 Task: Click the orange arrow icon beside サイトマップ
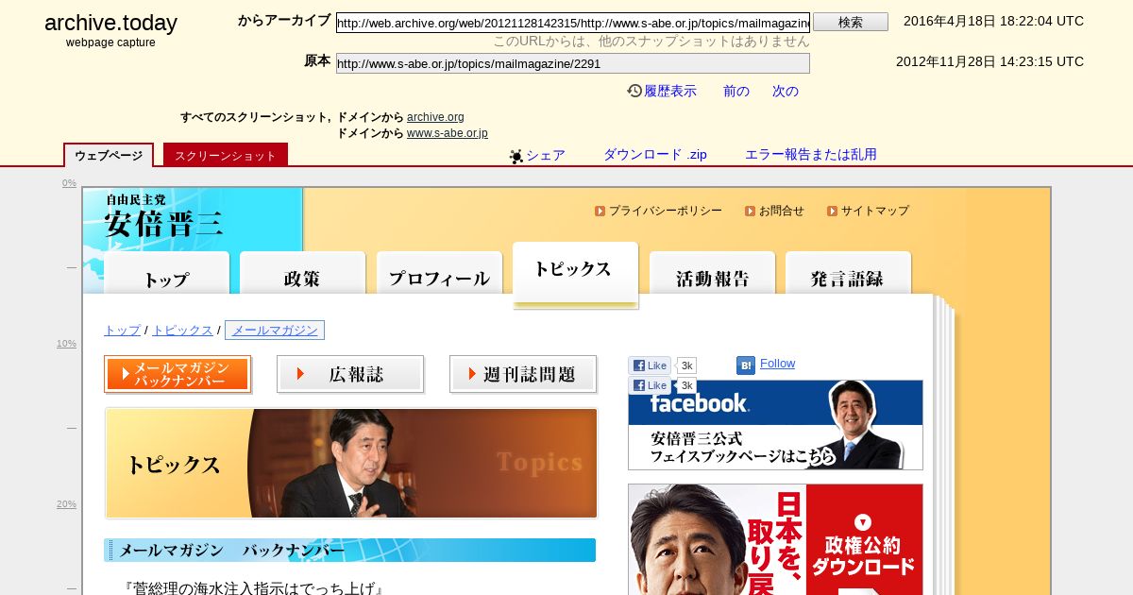(832, 211)
